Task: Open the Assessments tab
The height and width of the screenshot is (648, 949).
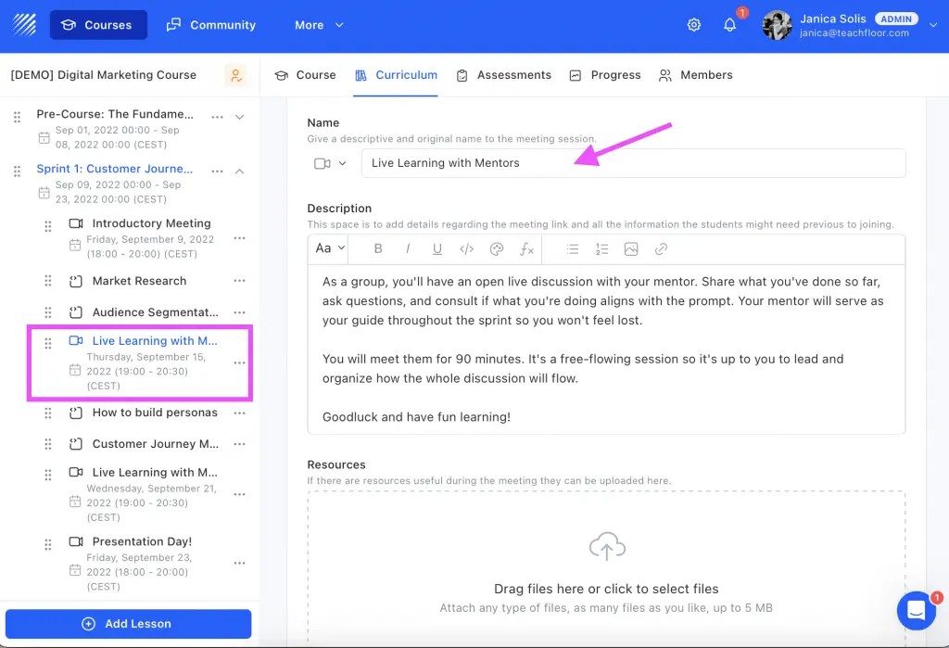Action: pos(503,75)
